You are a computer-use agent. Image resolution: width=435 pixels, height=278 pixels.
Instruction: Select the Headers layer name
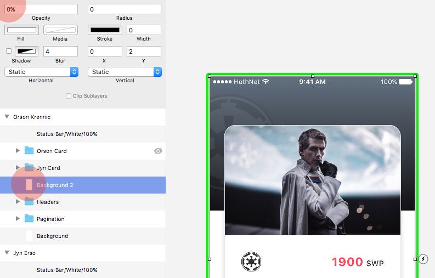tap(48, 202)
